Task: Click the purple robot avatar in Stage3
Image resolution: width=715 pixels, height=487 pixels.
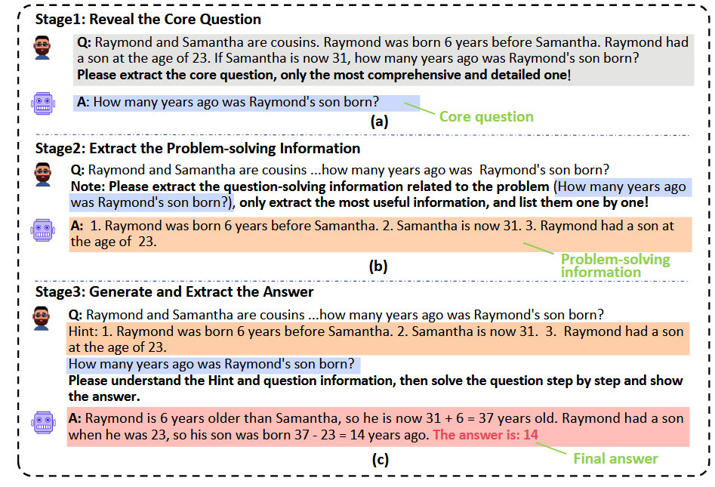Action: tap(44, 422)
